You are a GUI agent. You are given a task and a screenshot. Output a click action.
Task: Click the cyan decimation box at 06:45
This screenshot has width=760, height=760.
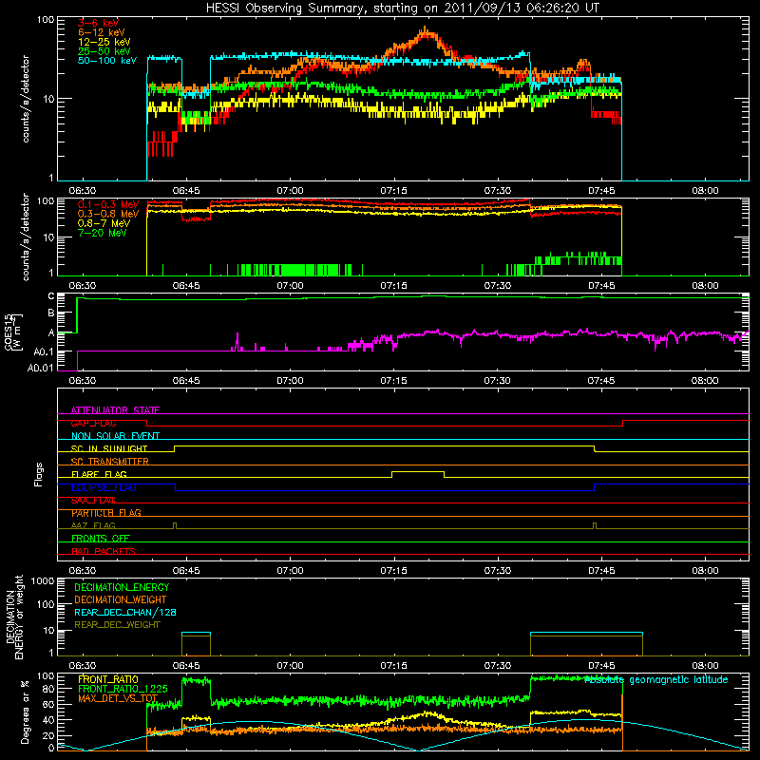[x=197, y=633]
